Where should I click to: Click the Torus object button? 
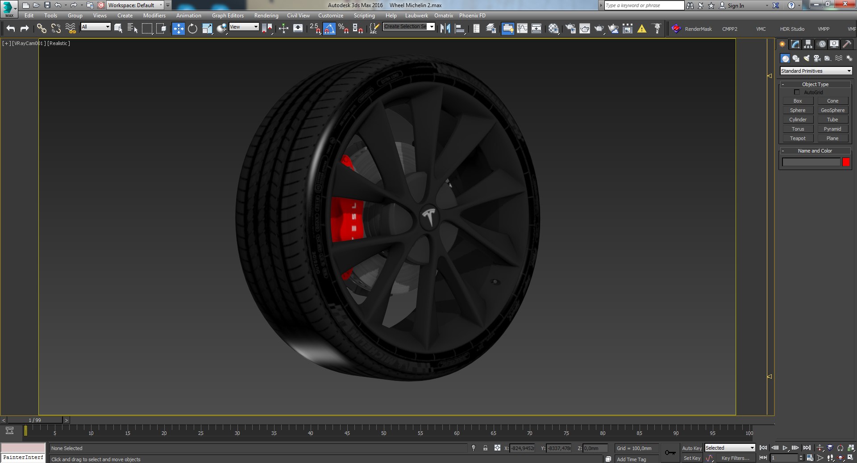coord(798,129)
